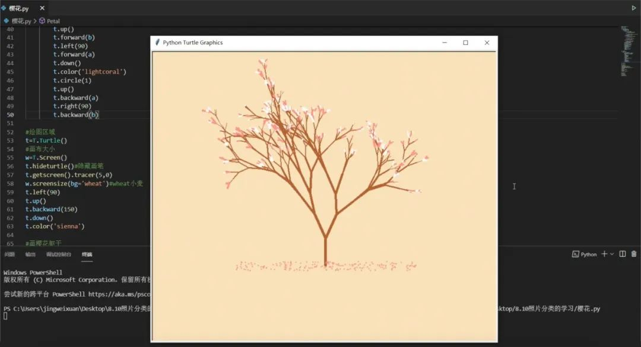Switch to the 输出 panel tab

pos(30,254)
